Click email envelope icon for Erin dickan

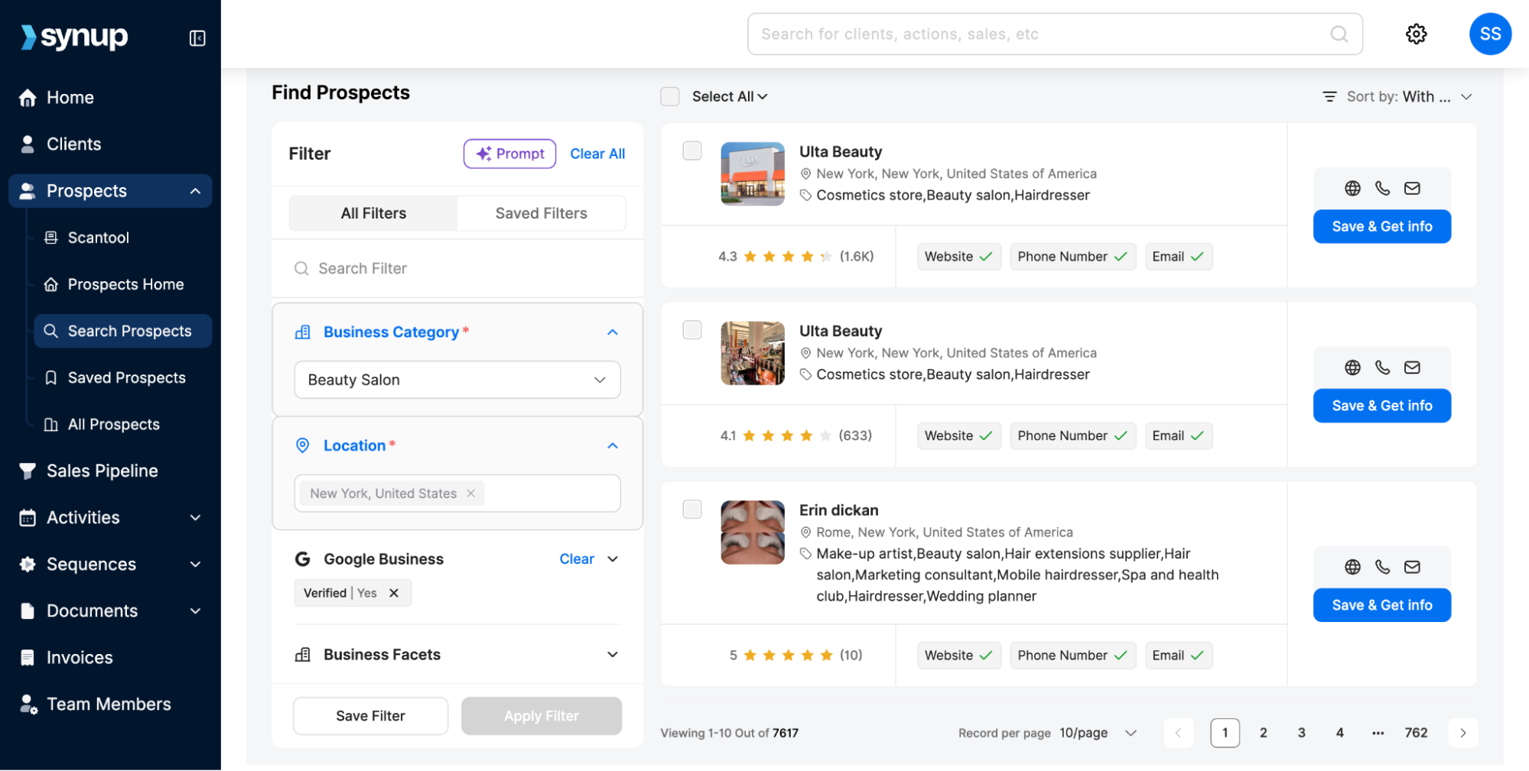tap(1412, 567)
